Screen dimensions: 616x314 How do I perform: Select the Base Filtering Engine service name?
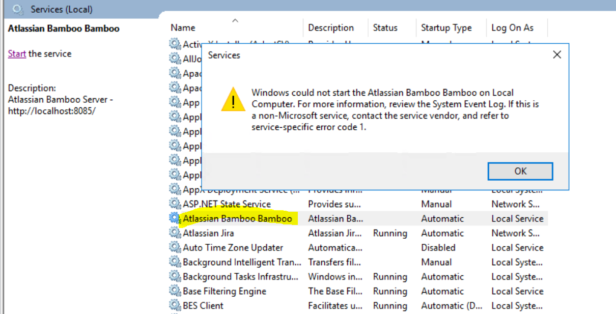tap(225, 291)
